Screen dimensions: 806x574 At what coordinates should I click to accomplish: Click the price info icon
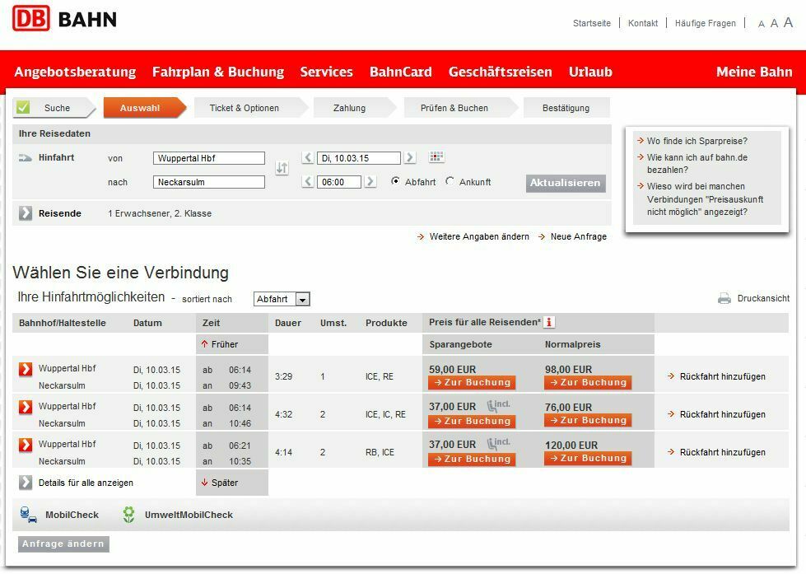[x=549, y=322]
